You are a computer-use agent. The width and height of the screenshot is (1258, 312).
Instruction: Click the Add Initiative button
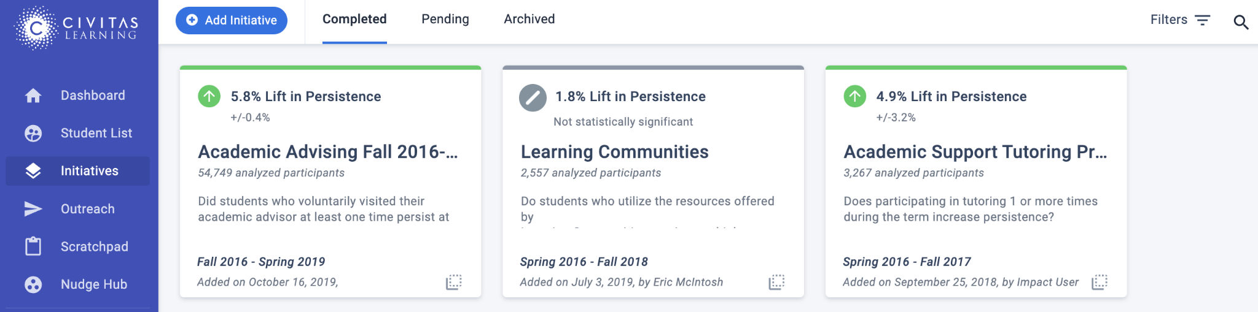click(x=232, y=20)
